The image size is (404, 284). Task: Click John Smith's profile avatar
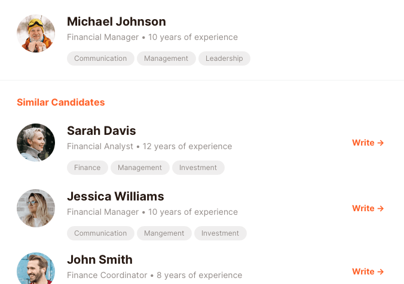[36, 270]
